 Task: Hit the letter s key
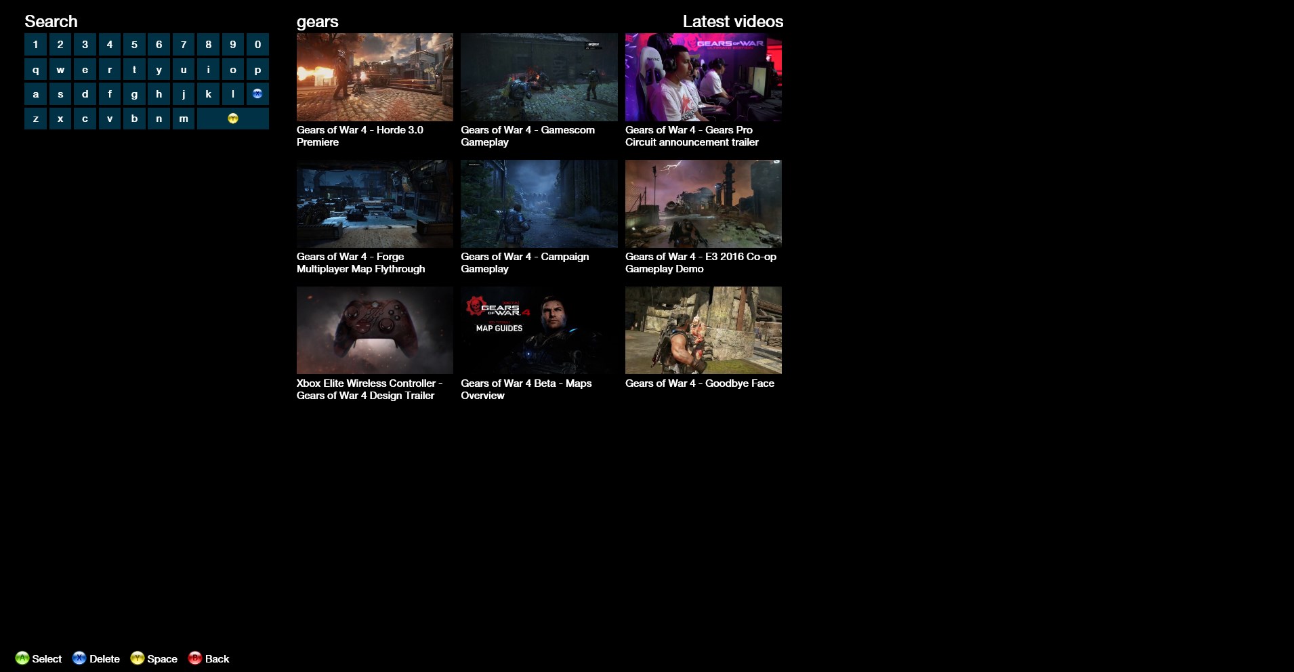[60, 94]
